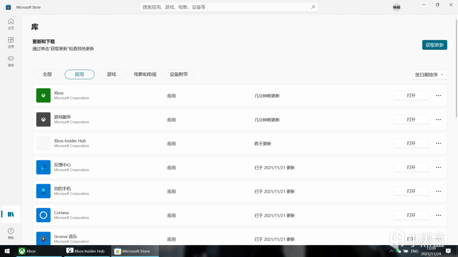This screenshot has width=458, height=257.
Task: Open the notification center icon
Action: 448,251
